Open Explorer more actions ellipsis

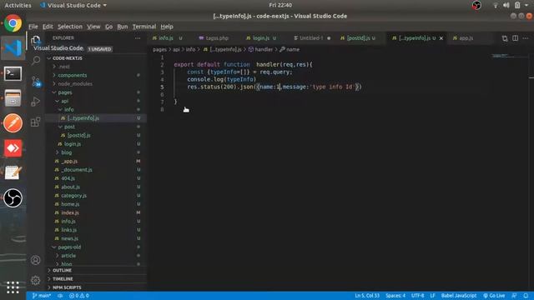click(x=138, y=38)
